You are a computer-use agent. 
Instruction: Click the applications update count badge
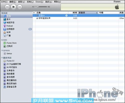pos(30,29)
